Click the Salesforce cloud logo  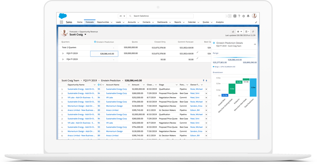pos(63,16)
